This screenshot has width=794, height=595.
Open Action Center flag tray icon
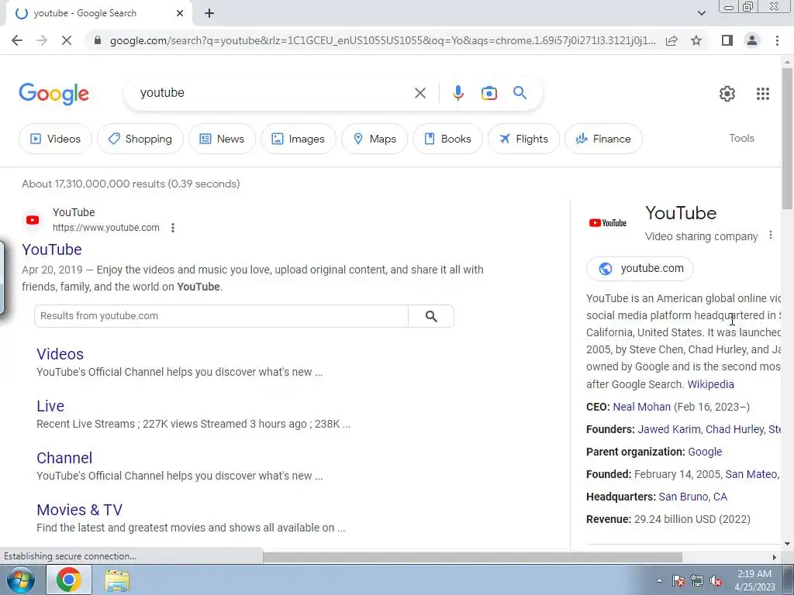pyautogui.click(x=678, y=581)
